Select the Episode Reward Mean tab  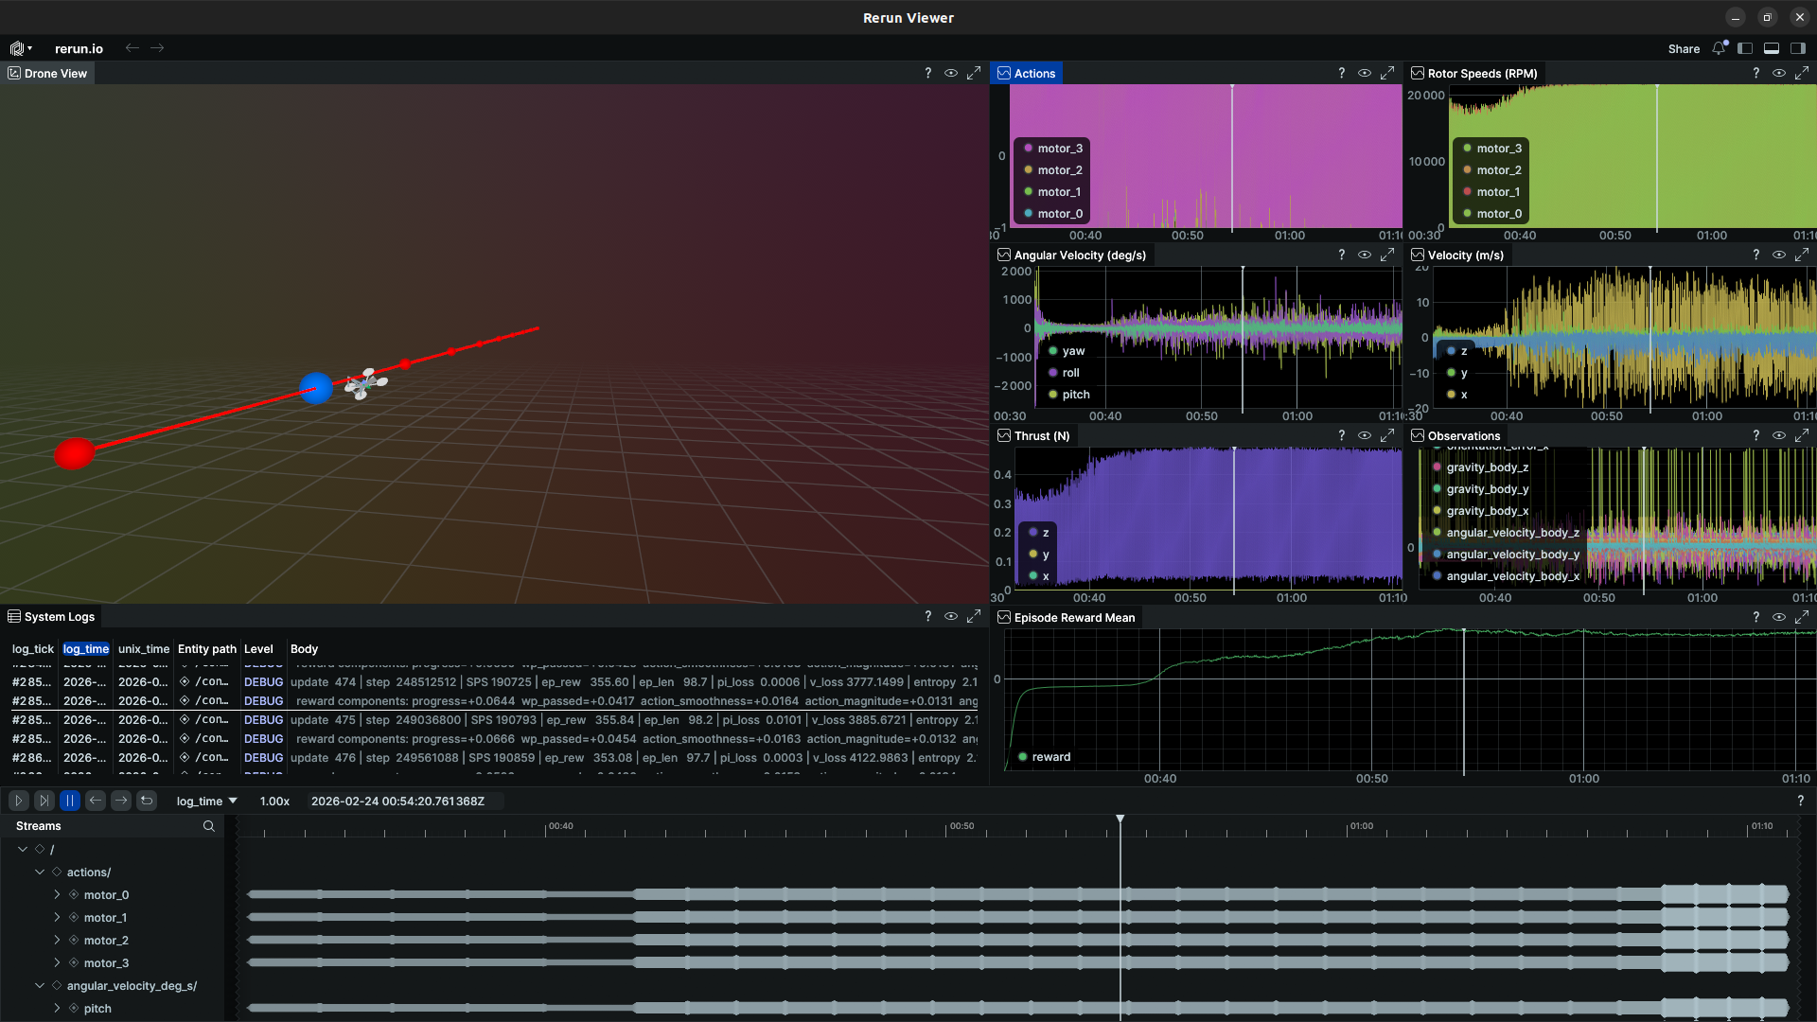click(1073, 617)
